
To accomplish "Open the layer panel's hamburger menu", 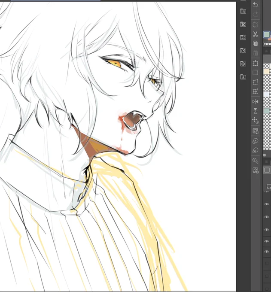I will coord(266,162).
